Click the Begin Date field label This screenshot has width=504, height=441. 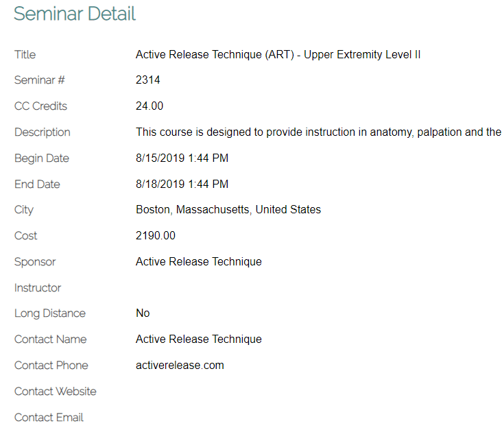(42, 158)
